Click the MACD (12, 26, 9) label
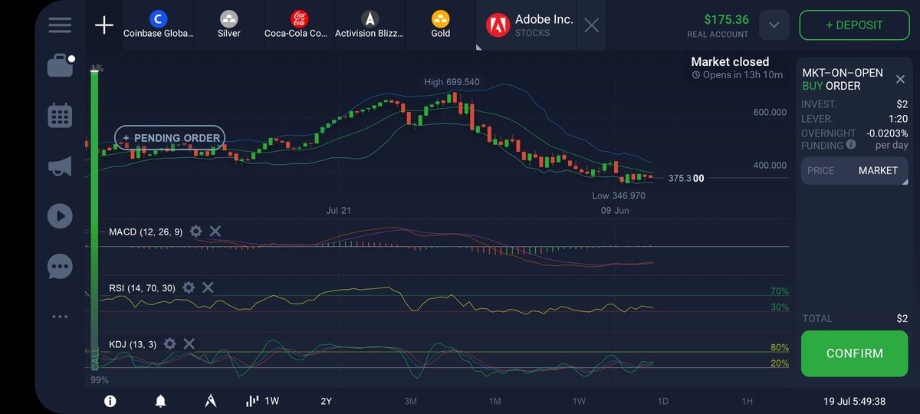The width and height of the screenshot is (920, 414). click(146, 231)
